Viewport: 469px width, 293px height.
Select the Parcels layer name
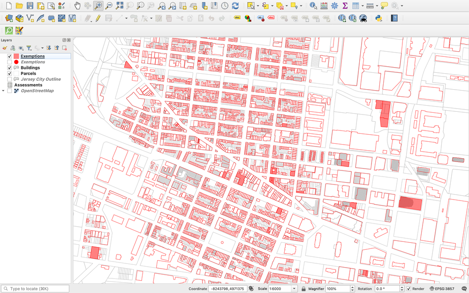(x=28, y=74)
